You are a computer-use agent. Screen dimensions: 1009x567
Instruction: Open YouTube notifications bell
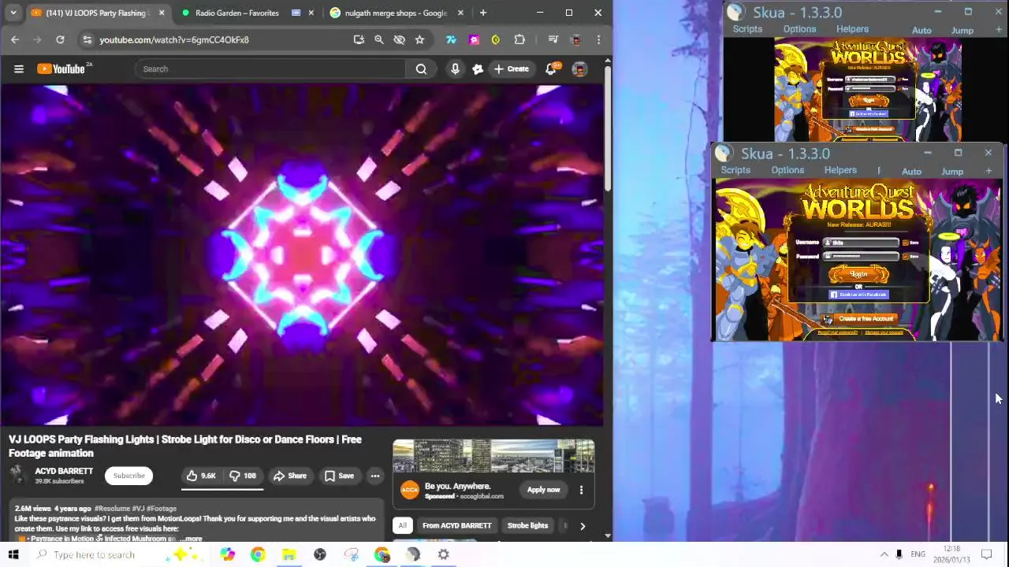(x=551, y=69)
